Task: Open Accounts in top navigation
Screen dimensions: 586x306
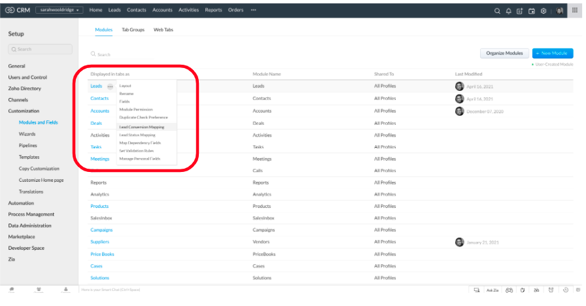Action: [x=162, y=10]
